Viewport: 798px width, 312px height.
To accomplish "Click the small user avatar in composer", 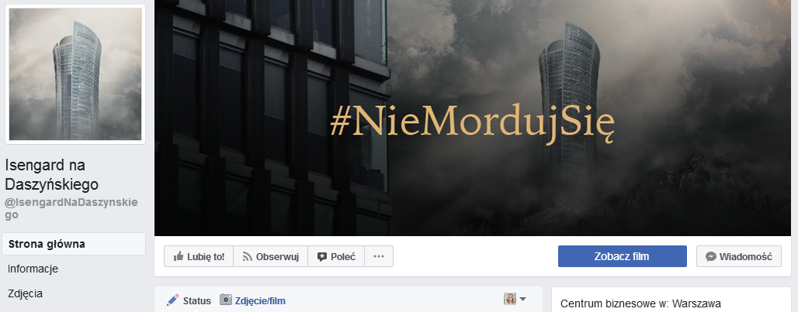I will (x=510, y=299).
